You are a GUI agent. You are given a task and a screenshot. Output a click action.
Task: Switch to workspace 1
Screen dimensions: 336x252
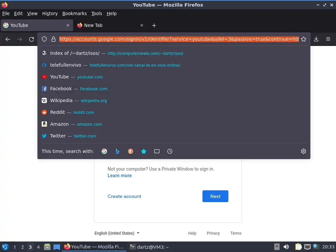[x=14, y=247]
